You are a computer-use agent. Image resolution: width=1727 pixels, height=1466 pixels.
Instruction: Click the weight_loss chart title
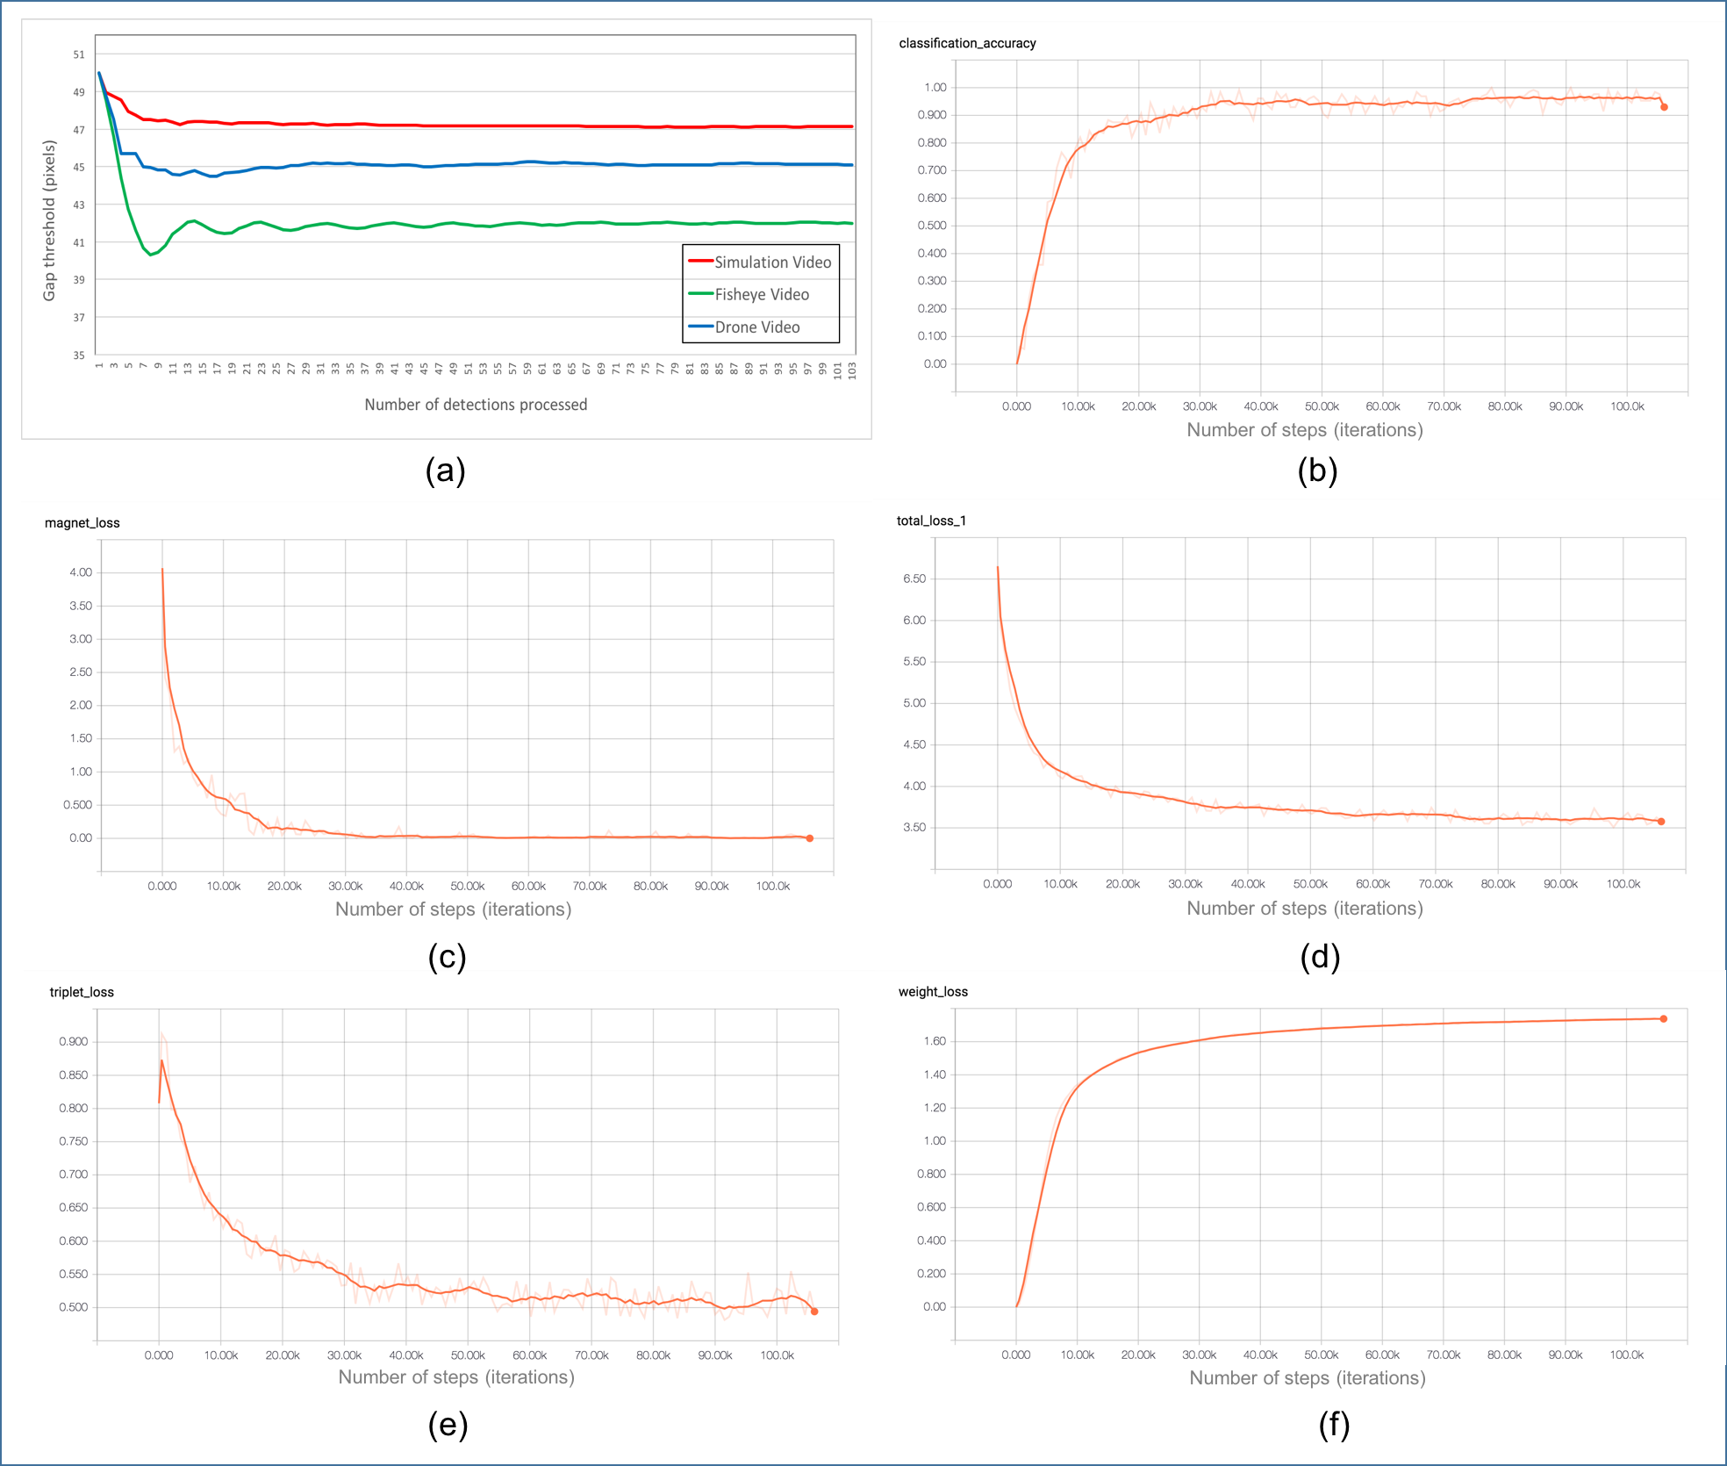tap(933, 992)
